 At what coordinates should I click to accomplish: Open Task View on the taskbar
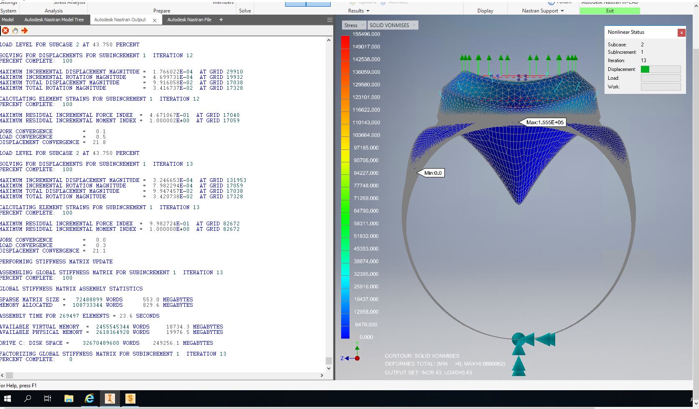[48, 399]
